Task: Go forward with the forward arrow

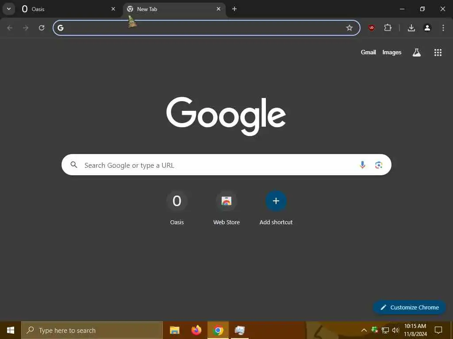Action: pyautogui.click(x=26, y=28)
